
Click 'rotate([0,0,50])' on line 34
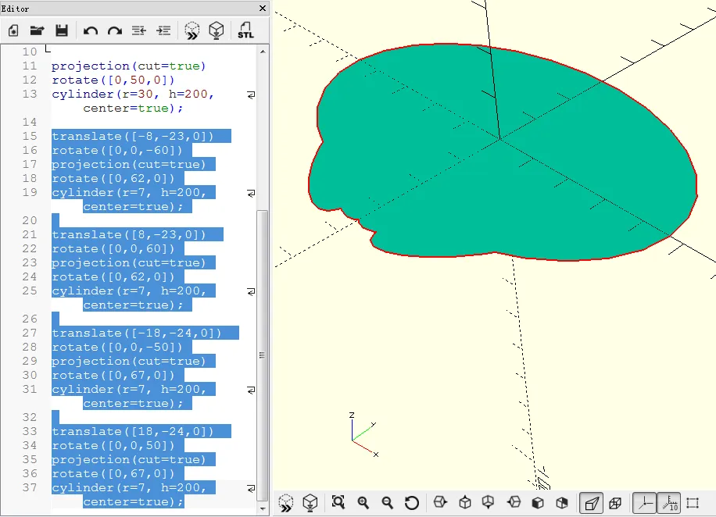(113, 445)
